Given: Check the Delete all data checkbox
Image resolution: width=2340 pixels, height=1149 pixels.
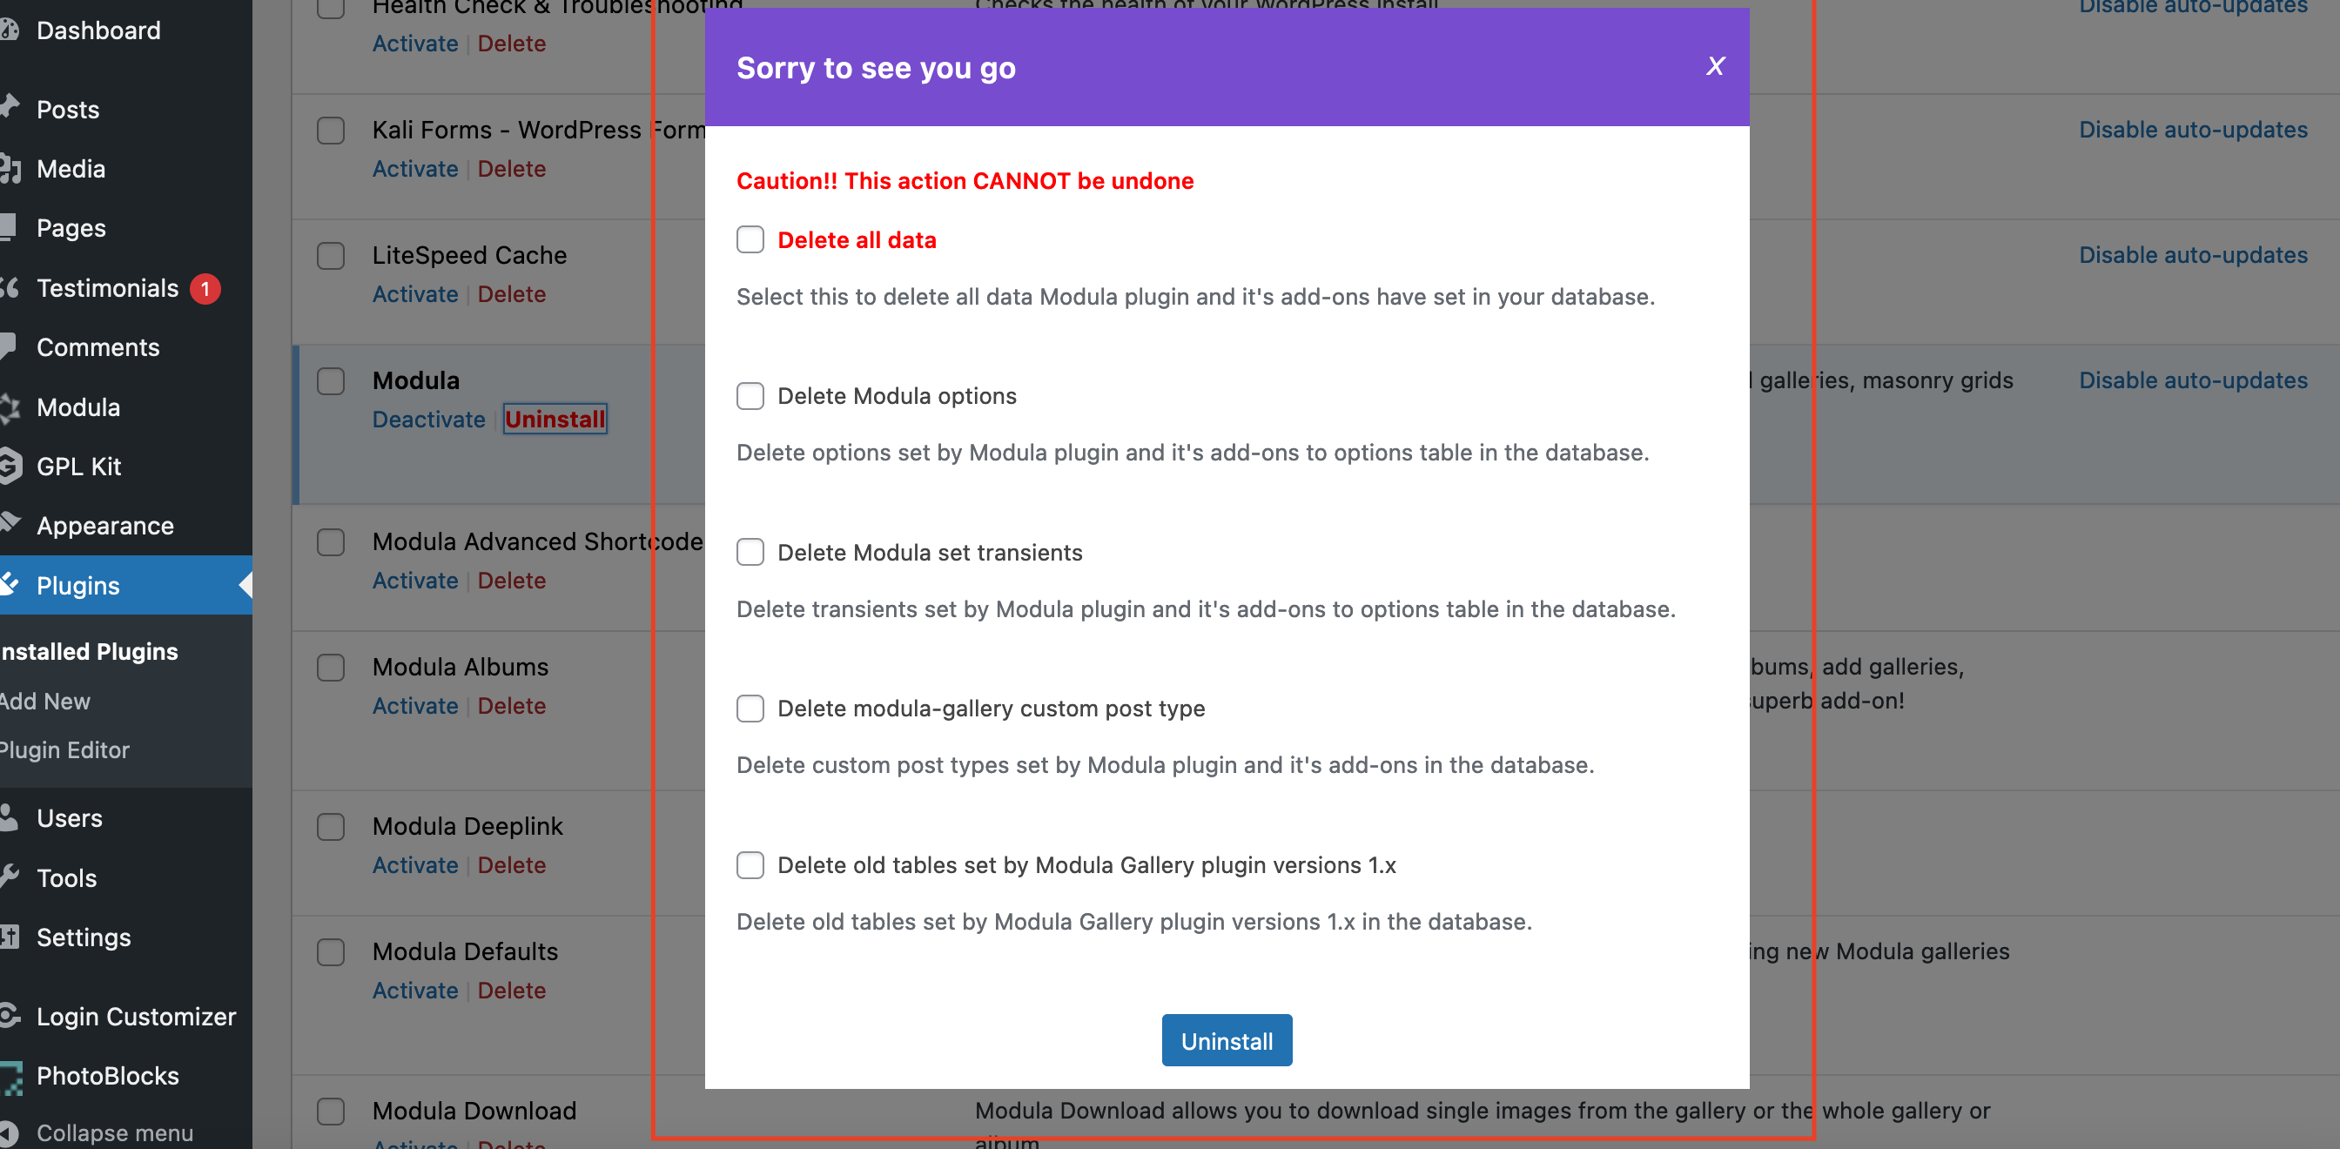Looking at the screenshot, I should pos(750,239).
